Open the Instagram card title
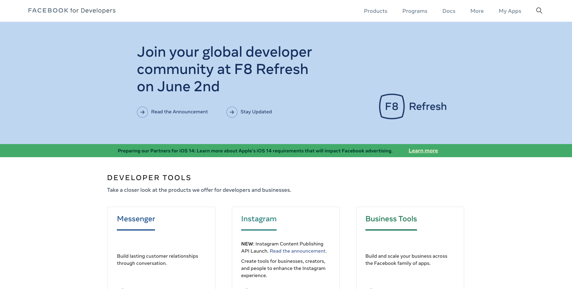The width and height of the screenshot is (572, 289). pyautogui.click(x=259, y=219)
